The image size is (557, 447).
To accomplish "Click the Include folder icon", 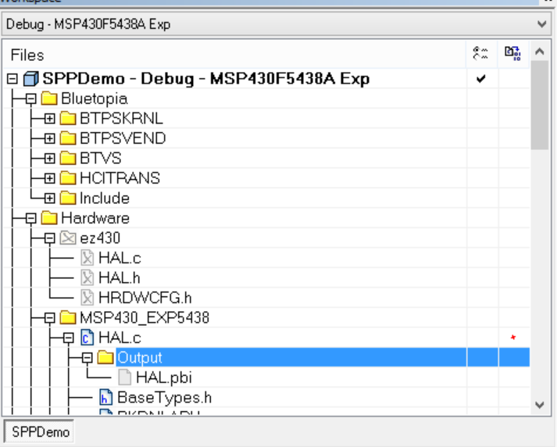I will [68, 198].
